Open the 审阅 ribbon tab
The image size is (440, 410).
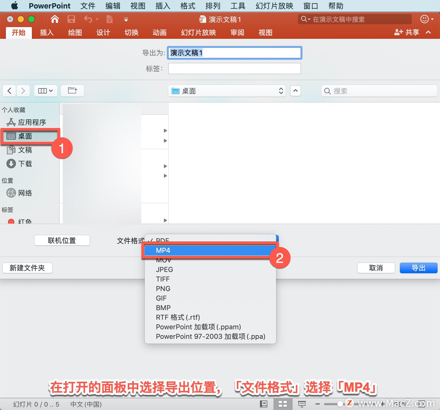point(237,33)
